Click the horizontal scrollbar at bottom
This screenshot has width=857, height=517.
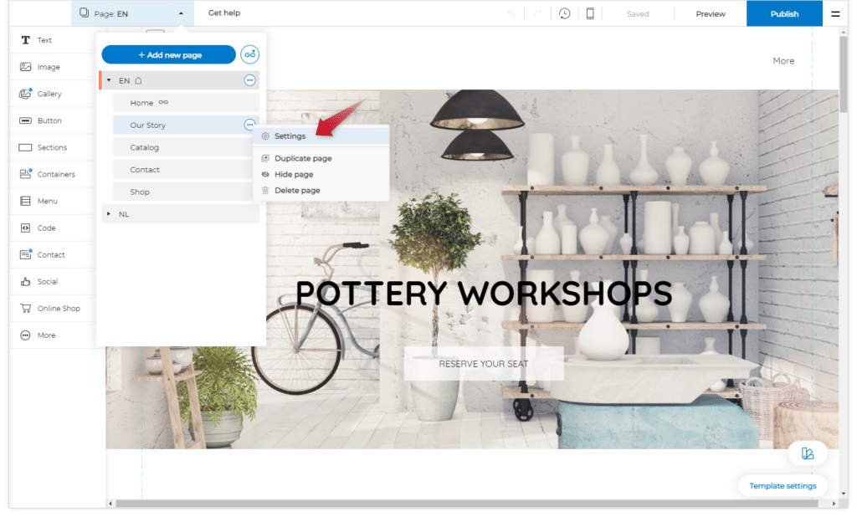[x=466, y=504]
